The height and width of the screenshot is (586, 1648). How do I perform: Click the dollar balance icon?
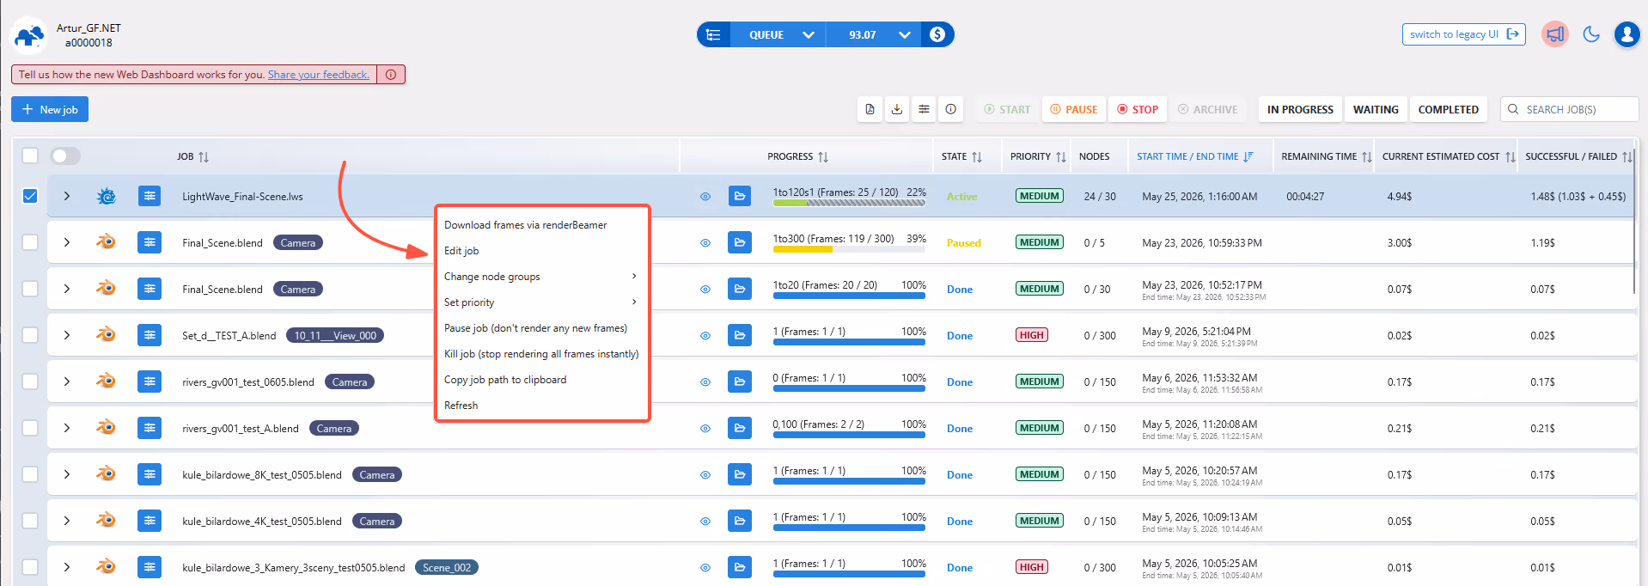point(937,34)
